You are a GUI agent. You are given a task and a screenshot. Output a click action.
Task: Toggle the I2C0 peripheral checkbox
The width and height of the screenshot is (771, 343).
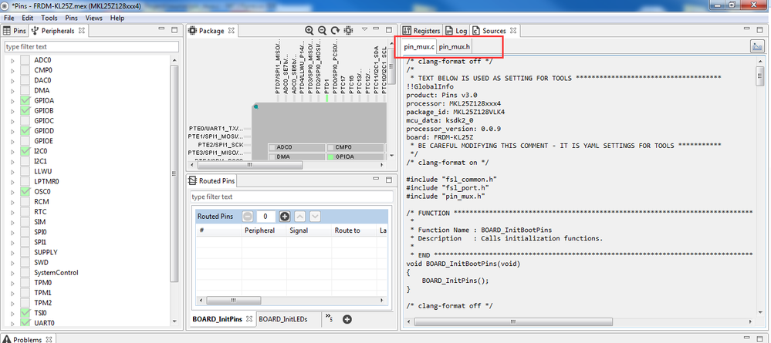(x=25, y=151)
